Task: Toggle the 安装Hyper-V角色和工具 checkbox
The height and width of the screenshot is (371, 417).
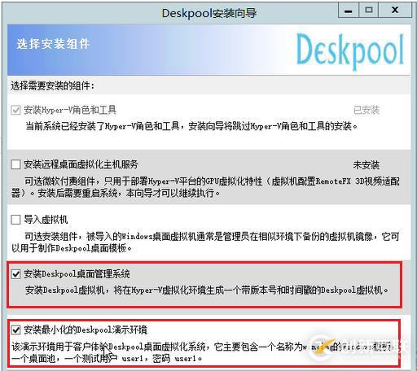Action: click(x=15, y=110)
